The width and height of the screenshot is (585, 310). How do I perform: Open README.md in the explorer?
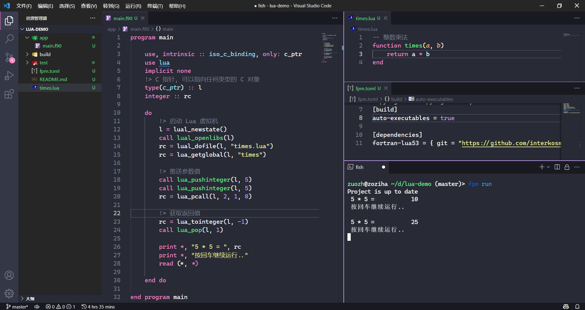point(53,79)
